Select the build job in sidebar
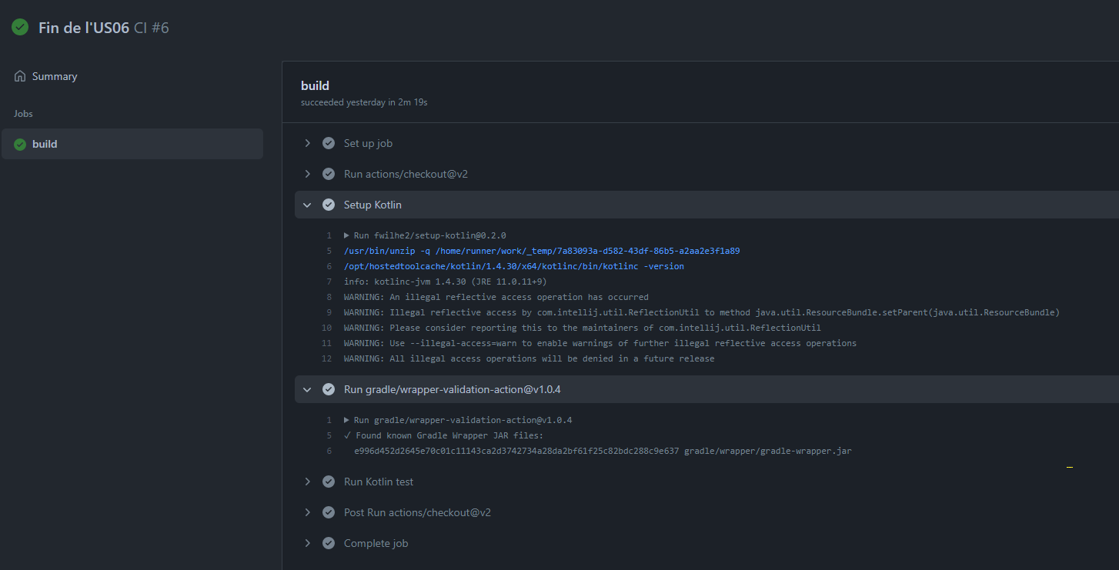 click(132, 144)
